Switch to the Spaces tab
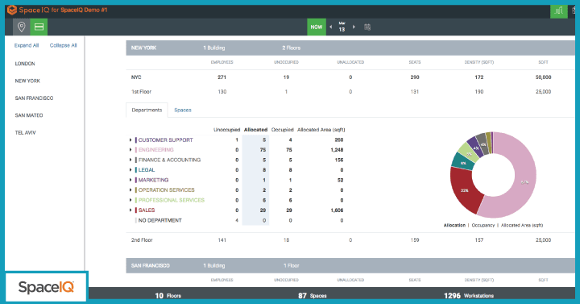580x304 pixels. [183, 110]
